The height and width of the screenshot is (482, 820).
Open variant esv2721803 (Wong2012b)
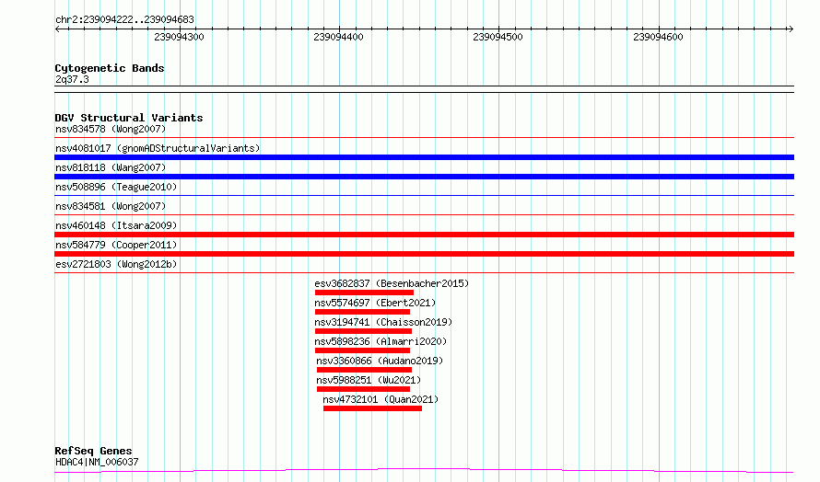(x=116, y=264)
